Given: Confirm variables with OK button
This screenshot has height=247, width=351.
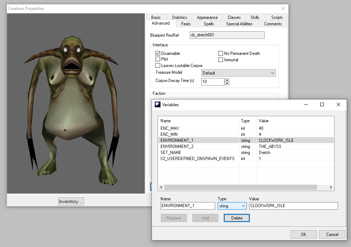Looking at the screenshot, I should coord(303,235).
